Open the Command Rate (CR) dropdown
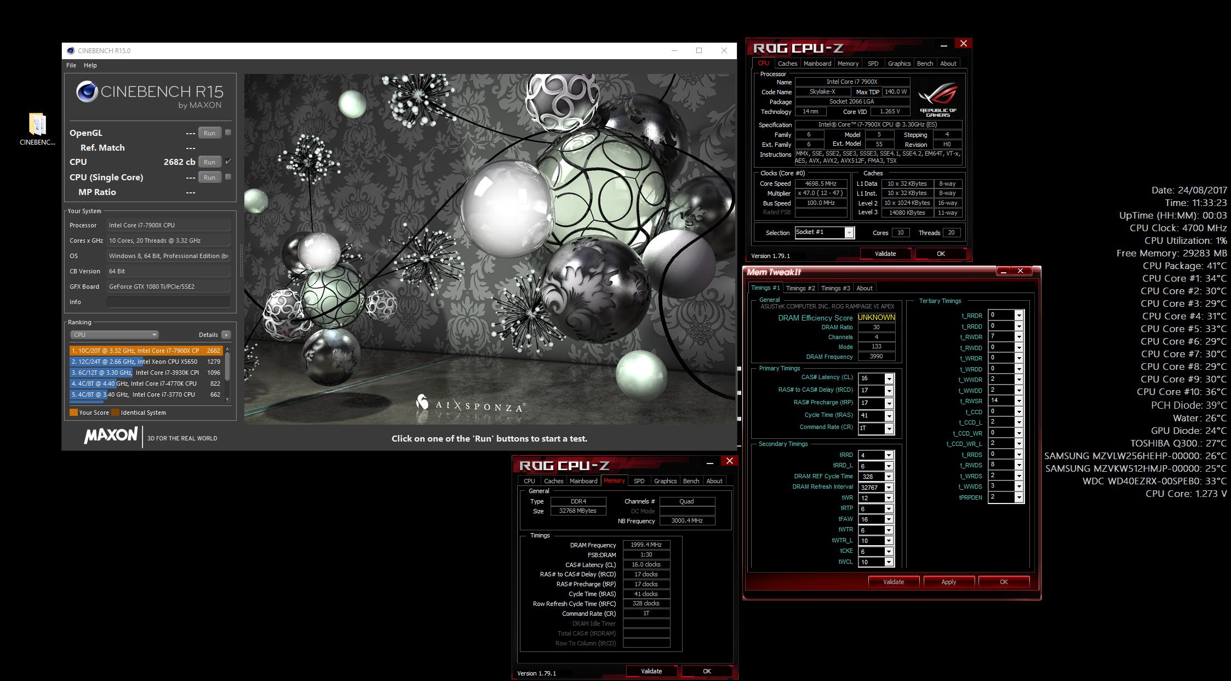1231x681 pixels. tap(889, 428)
